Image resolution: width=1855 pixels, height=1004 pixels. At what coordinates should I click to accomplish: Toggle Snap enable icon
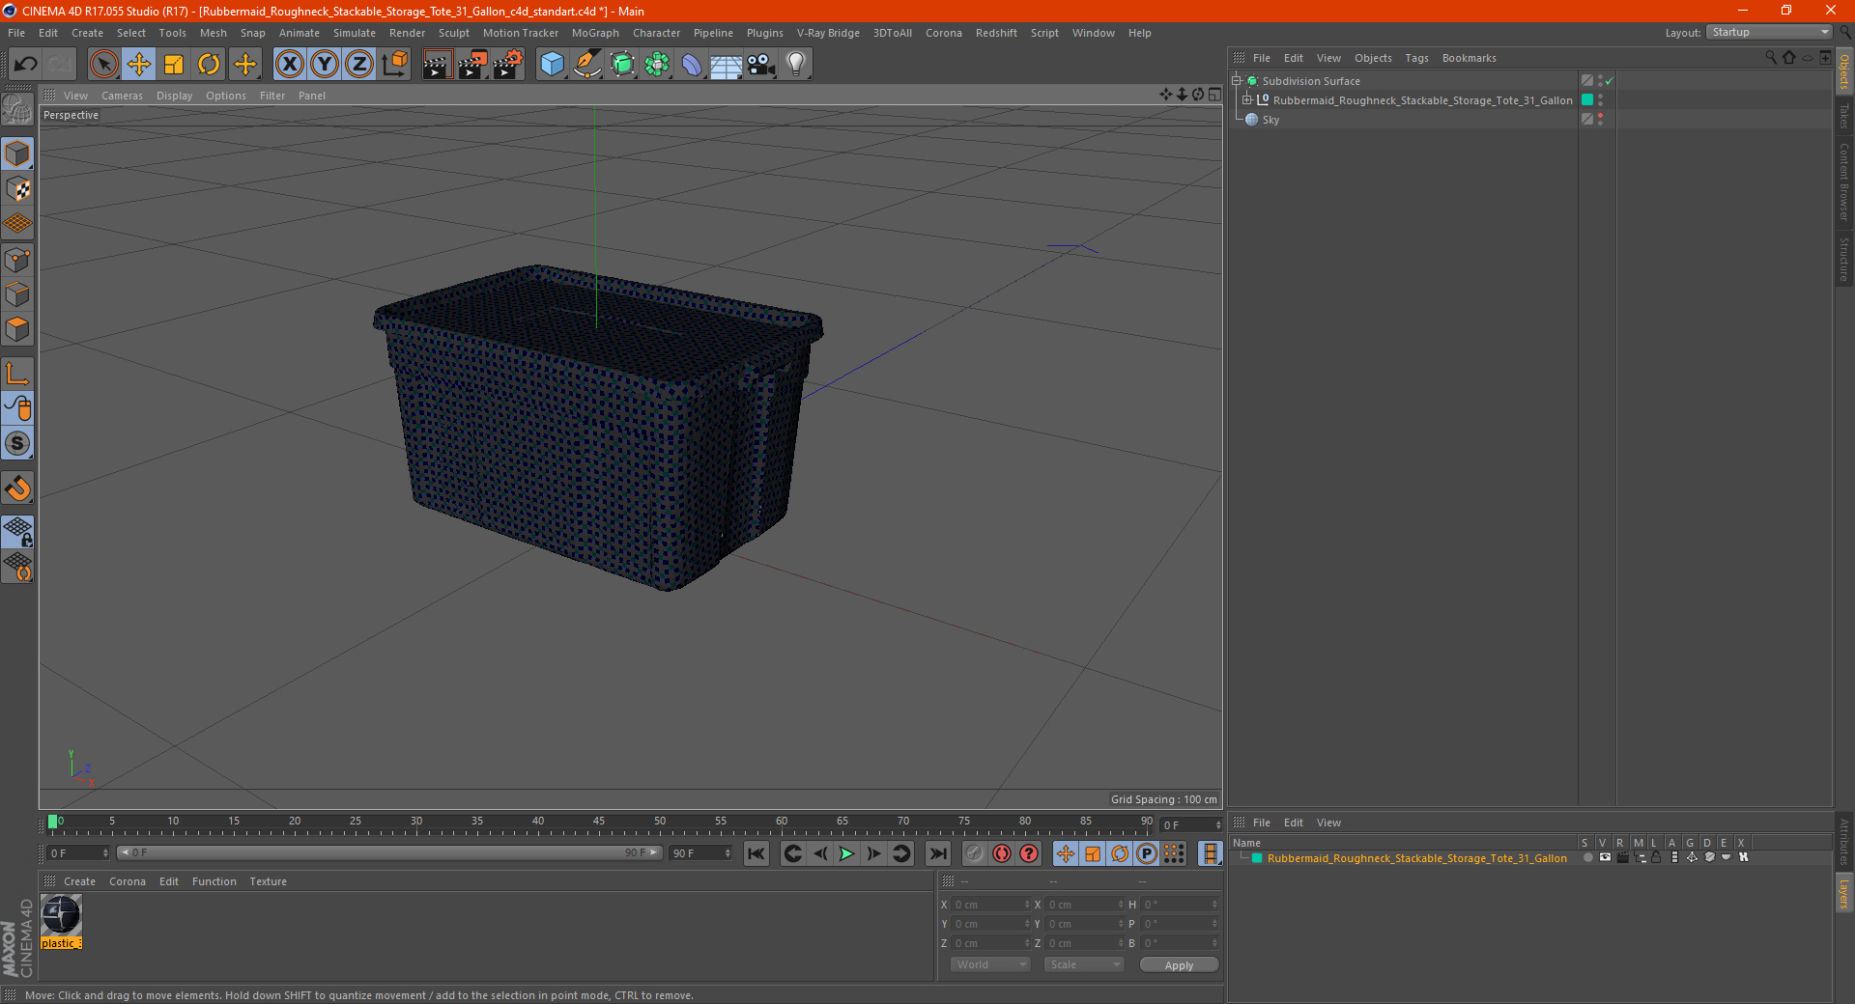pyautogui.click(x=17, y=488)
